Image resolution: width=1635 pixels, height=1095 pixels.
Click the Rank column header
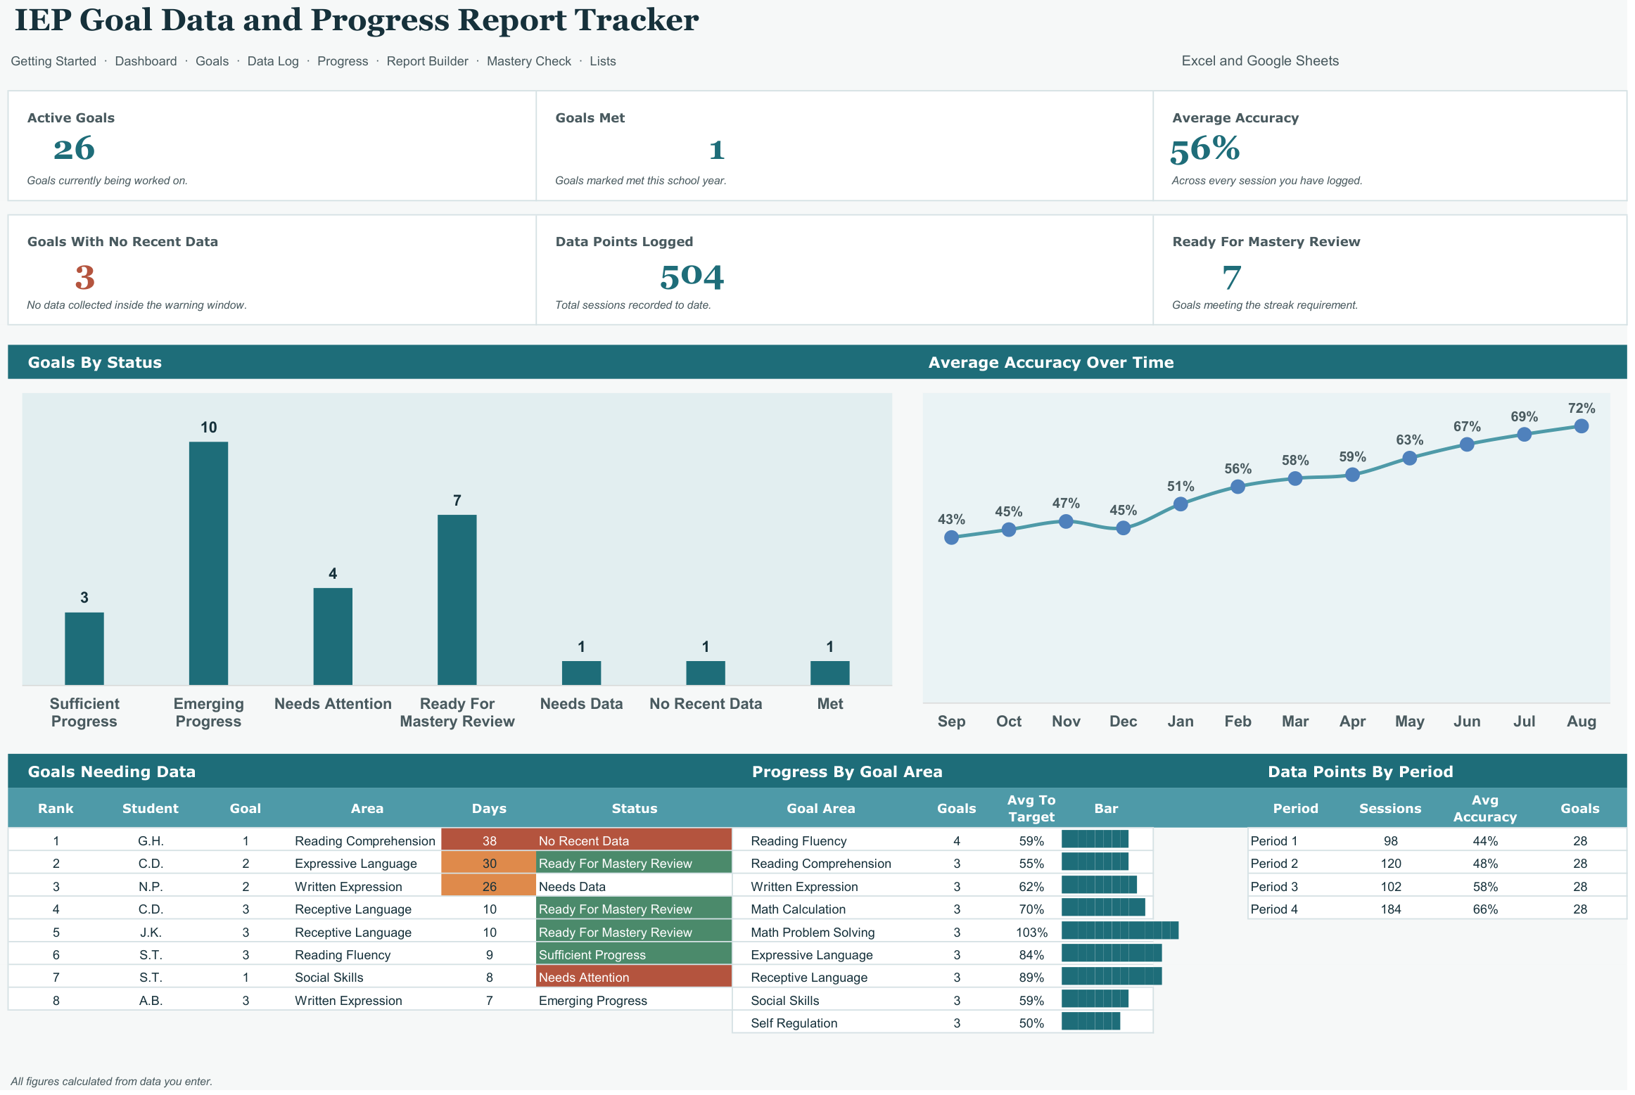coord(56,808)
